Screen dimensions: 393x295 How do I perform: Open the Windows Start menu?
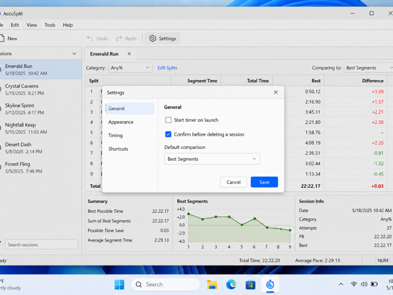(119, 284)
